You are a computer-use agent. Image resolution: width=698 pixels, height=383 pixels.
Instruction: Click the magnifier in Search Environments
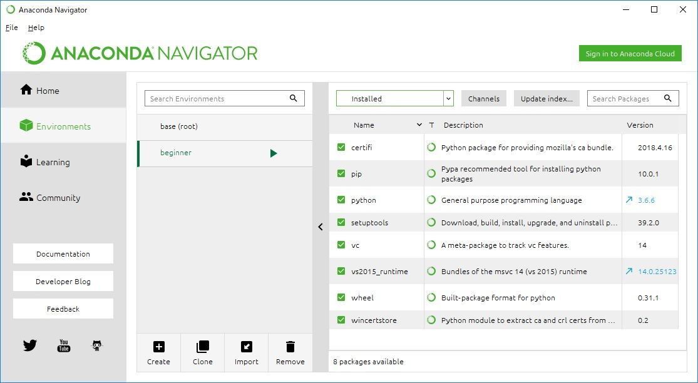point(294,98)
